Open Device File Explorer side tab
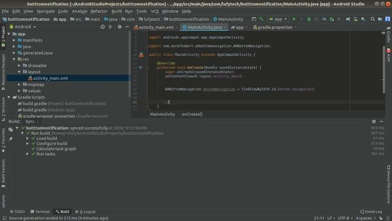Screen dimensions: 392x221 pyautogui.click(x=388, y=184)
